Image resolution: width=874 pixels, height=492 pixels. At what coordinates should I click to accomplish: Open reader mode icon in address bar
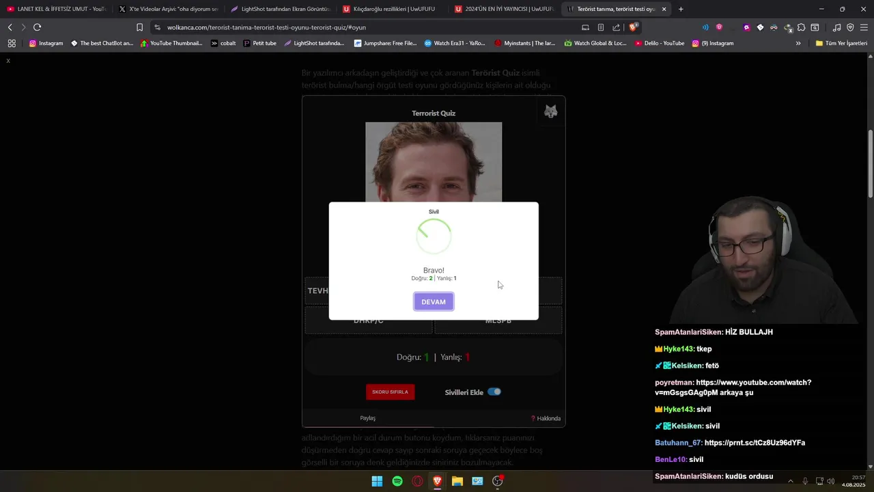[x=601, y=27]
